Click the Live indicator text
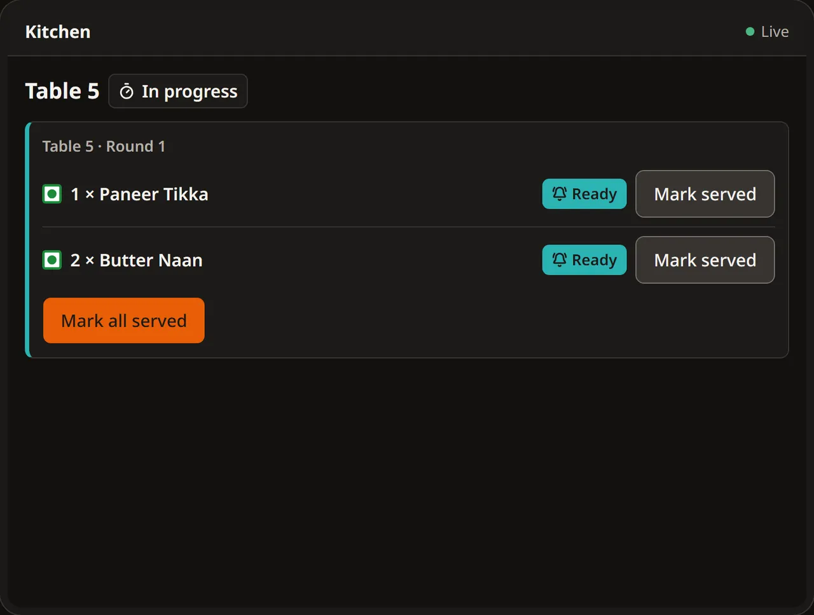 point(775,32)
